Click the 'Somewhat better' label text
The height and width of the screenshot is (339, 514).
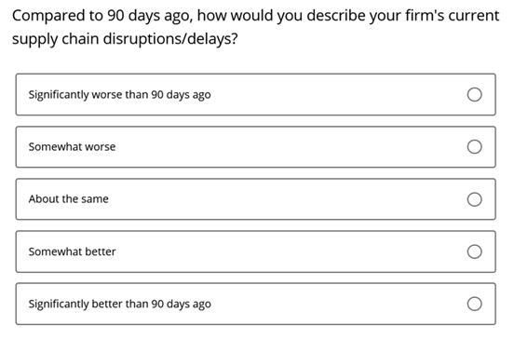(x=72, y=251)
